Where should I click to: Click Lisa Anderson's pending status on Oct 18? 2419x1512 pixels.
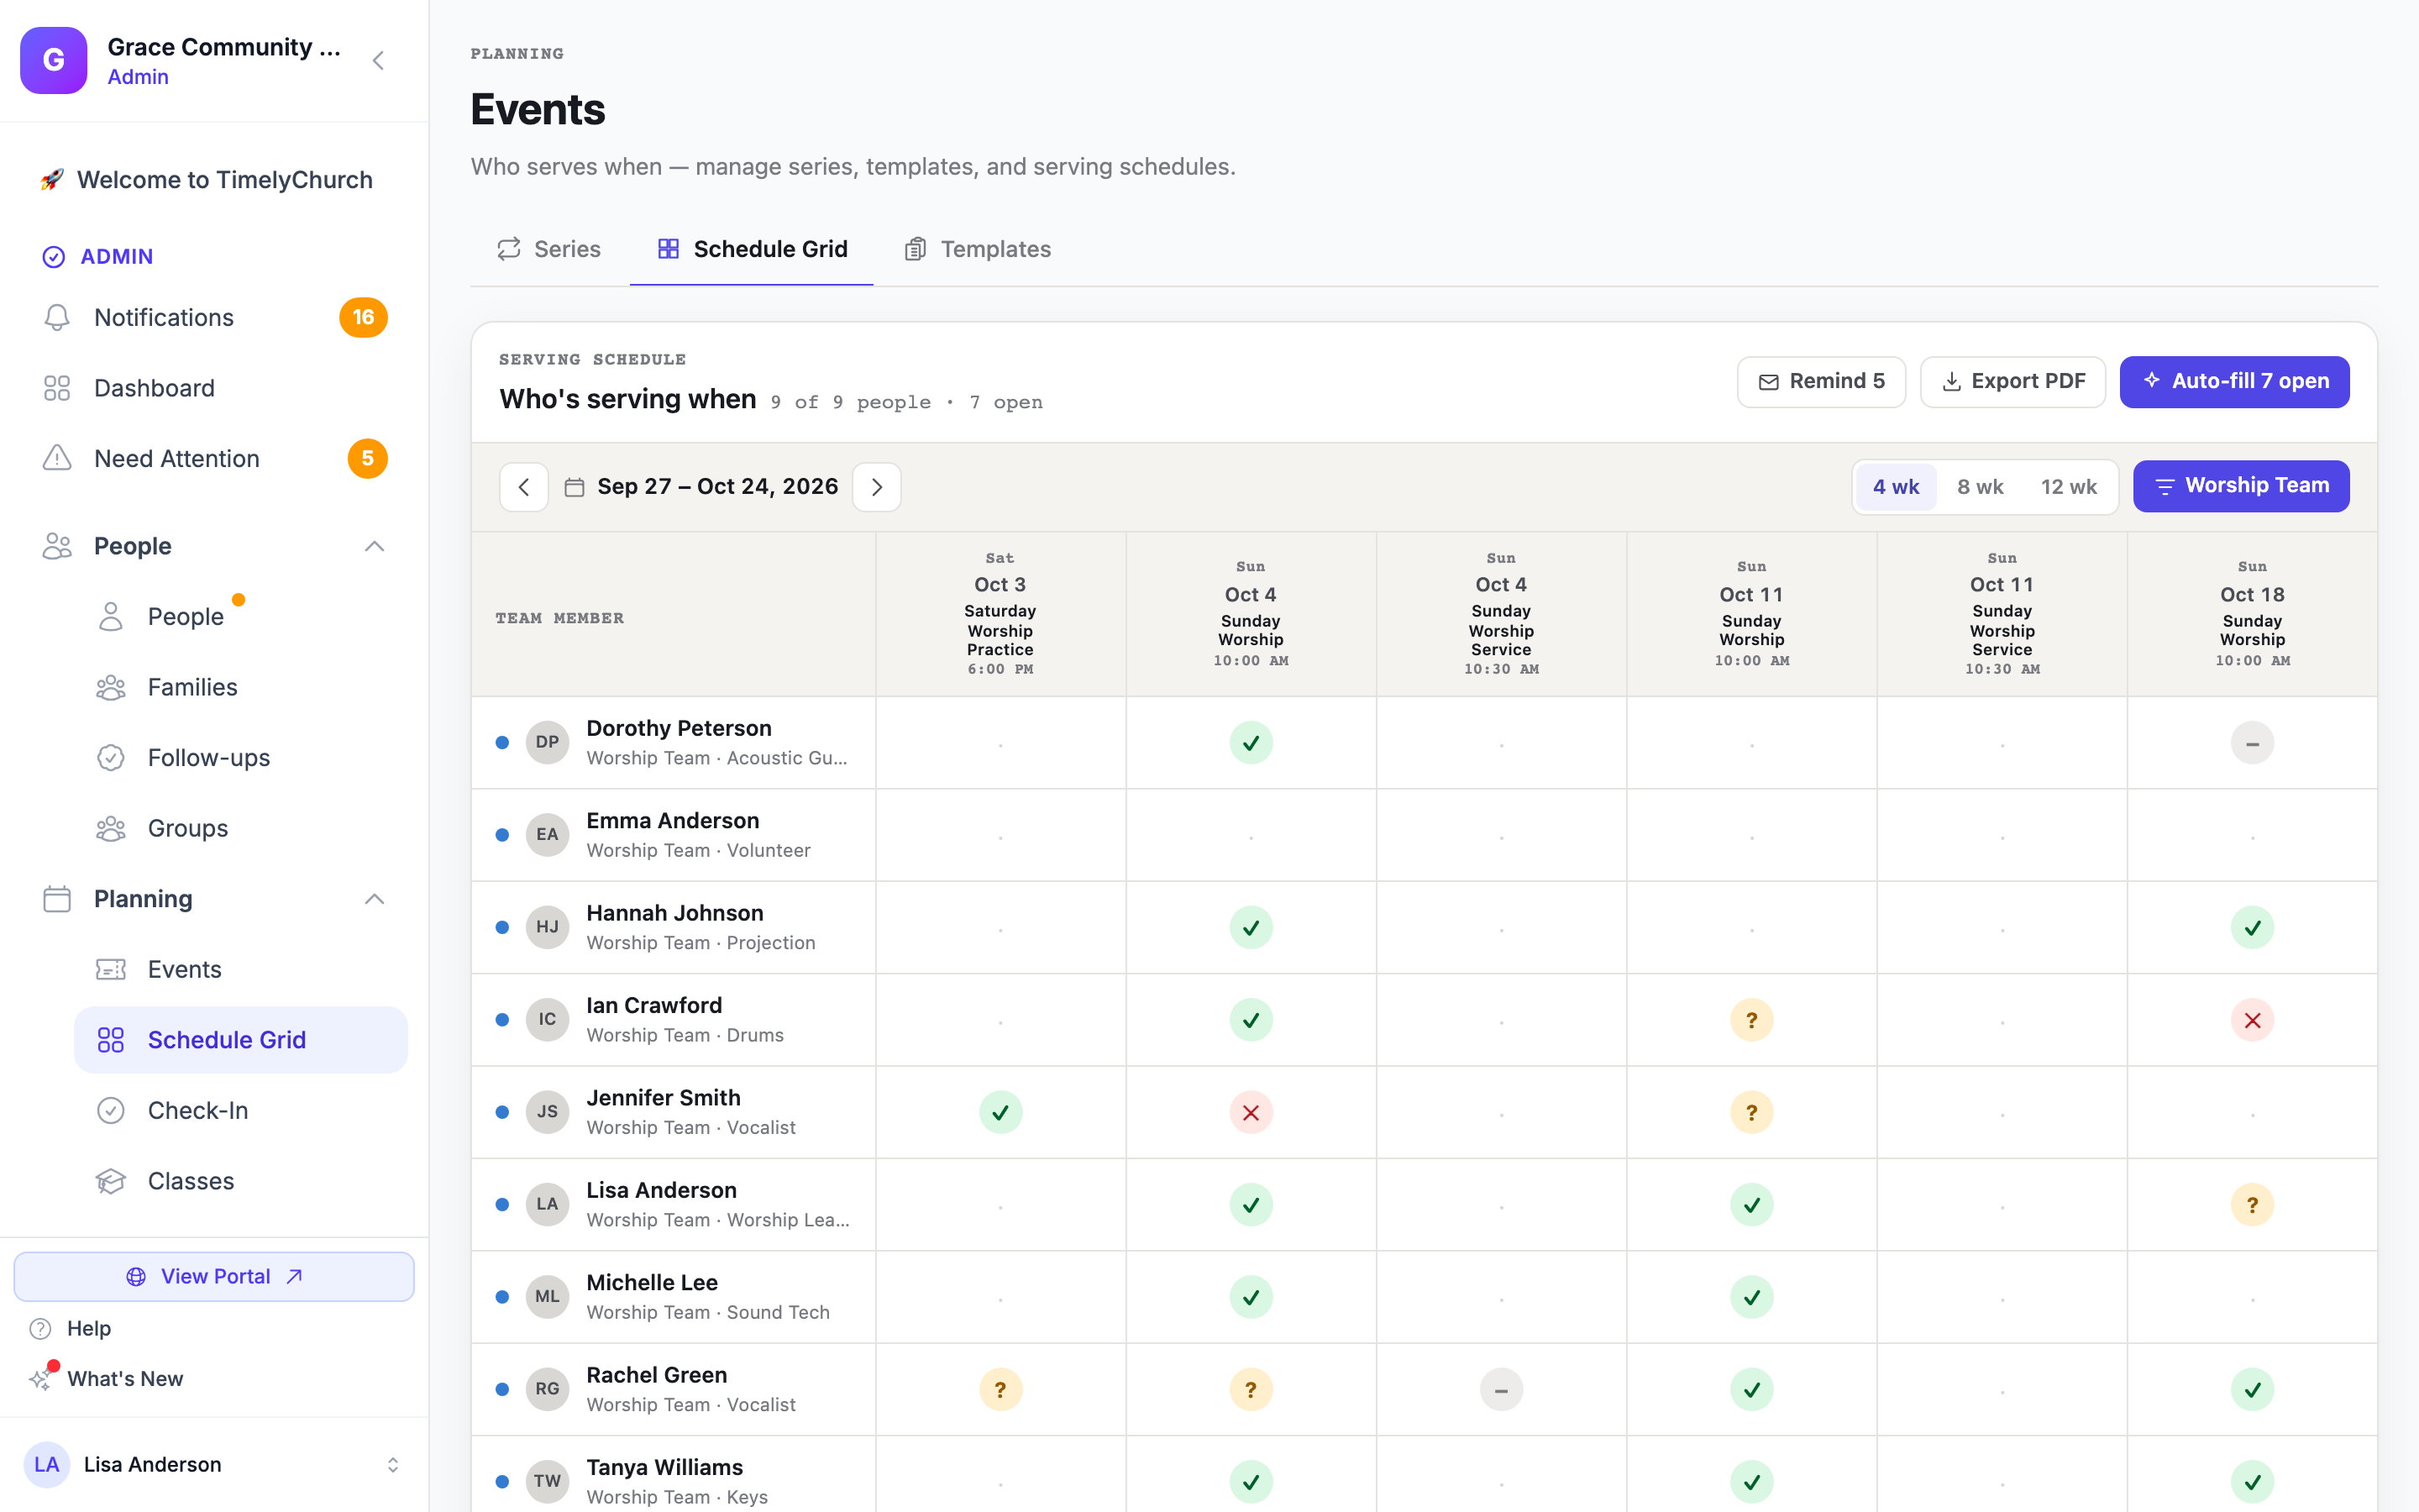2252,1205
